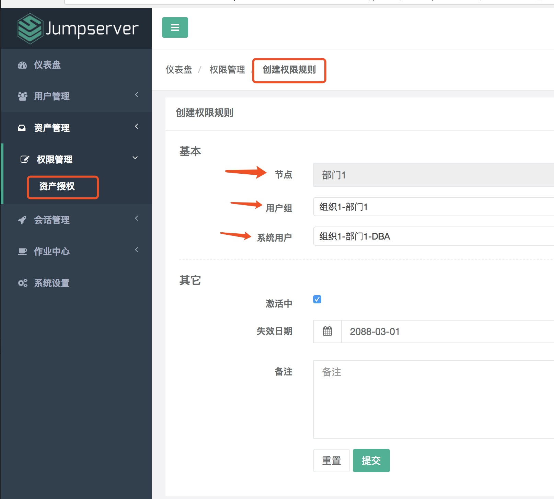Screen dimensions: 554x499
Task: Open the 资产管理 sidebar menu
Action: click(x=76, y=128)
